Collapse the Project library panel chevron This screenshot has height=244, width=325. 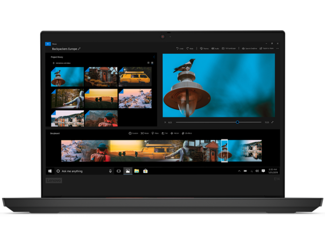(154, 57)
